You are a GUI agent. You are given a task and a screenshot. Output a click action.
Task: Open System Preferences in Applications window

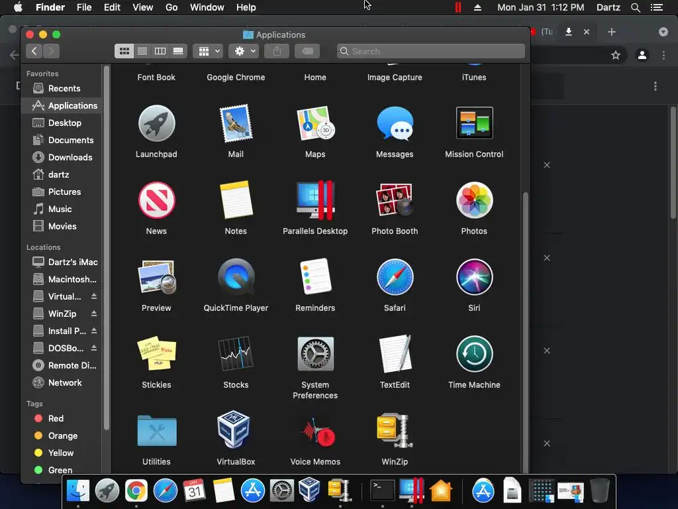coord(315,354)
